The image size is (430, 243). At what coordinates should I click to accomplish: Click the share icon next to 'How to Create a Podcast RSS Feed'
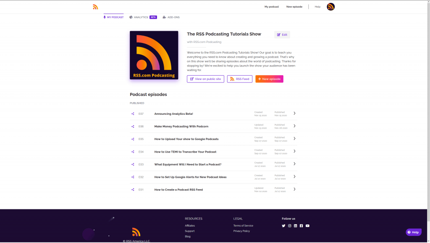[133, 189]
